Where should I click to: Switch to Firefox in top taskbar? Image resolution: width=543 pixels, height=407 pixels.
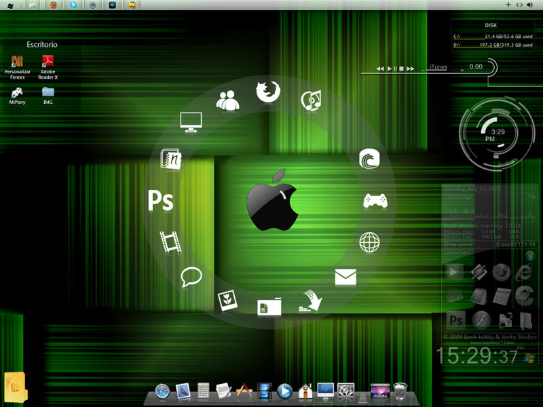tap(54, 5)
